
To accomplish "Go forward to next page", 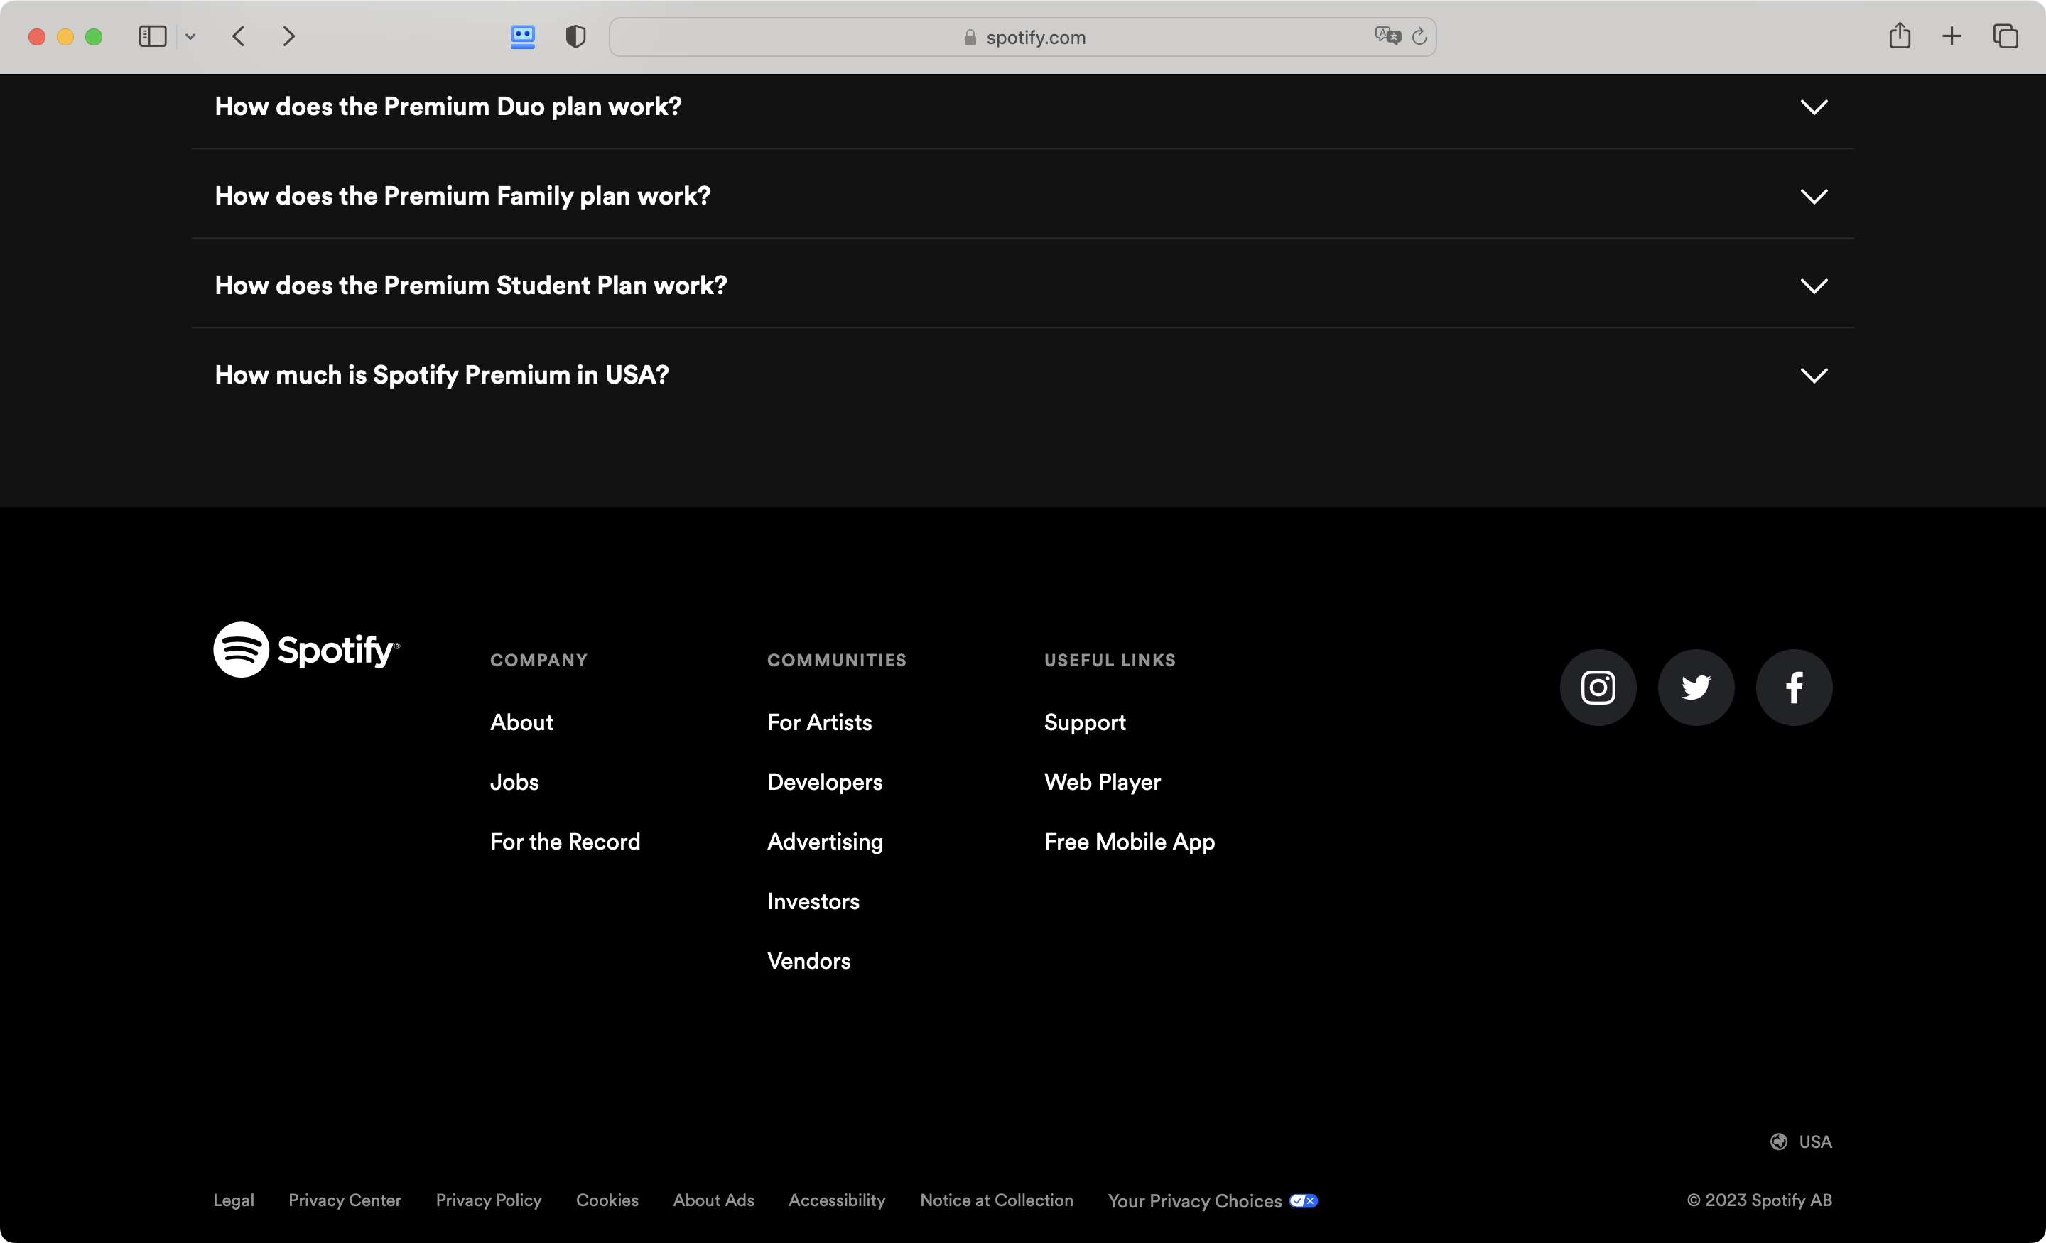I will tap(288, 36).
